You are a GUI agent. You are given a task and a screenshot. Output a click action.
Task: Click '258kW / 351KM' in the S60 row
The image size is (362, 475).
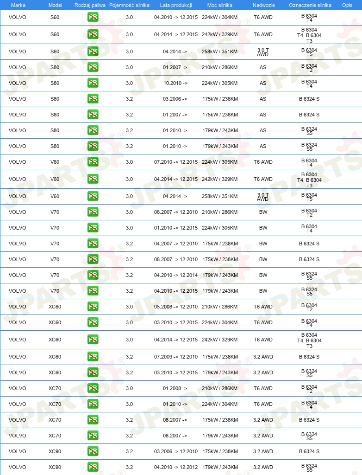point(219,51)
